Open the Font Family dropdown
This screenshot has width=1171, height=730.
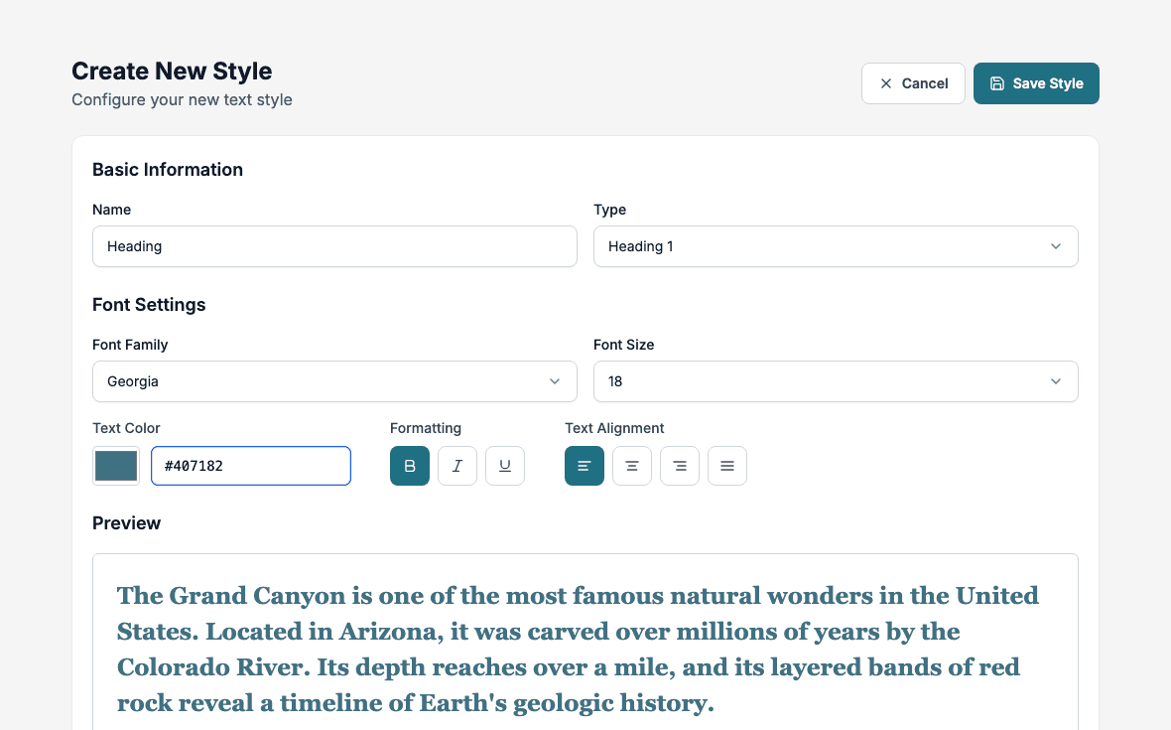pos(334,381)
